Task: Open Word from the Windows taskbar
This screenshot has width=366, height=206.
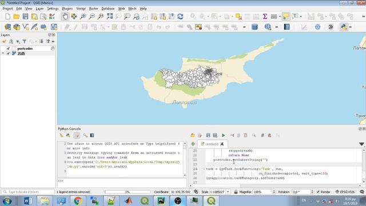Action: pyautogui.click(x=28, y=201)
